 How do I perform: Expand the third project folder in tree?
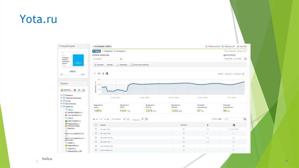(x=61, y=101)
